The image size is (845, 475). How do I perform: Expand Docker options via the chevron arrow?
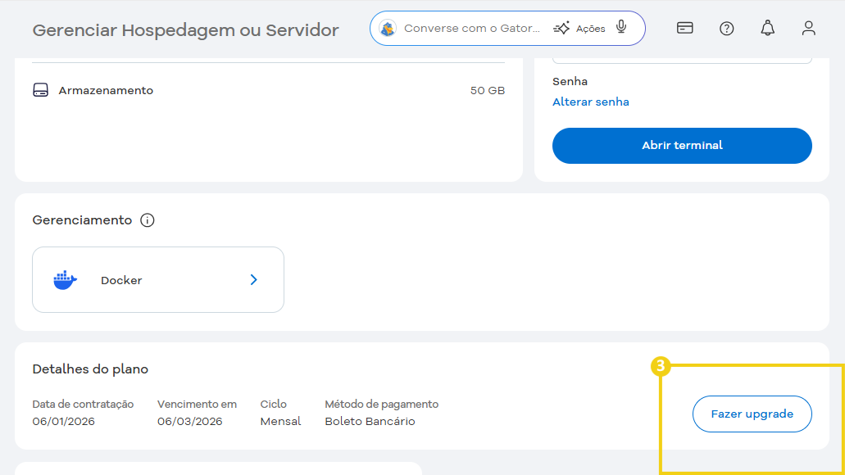point(253,279)
